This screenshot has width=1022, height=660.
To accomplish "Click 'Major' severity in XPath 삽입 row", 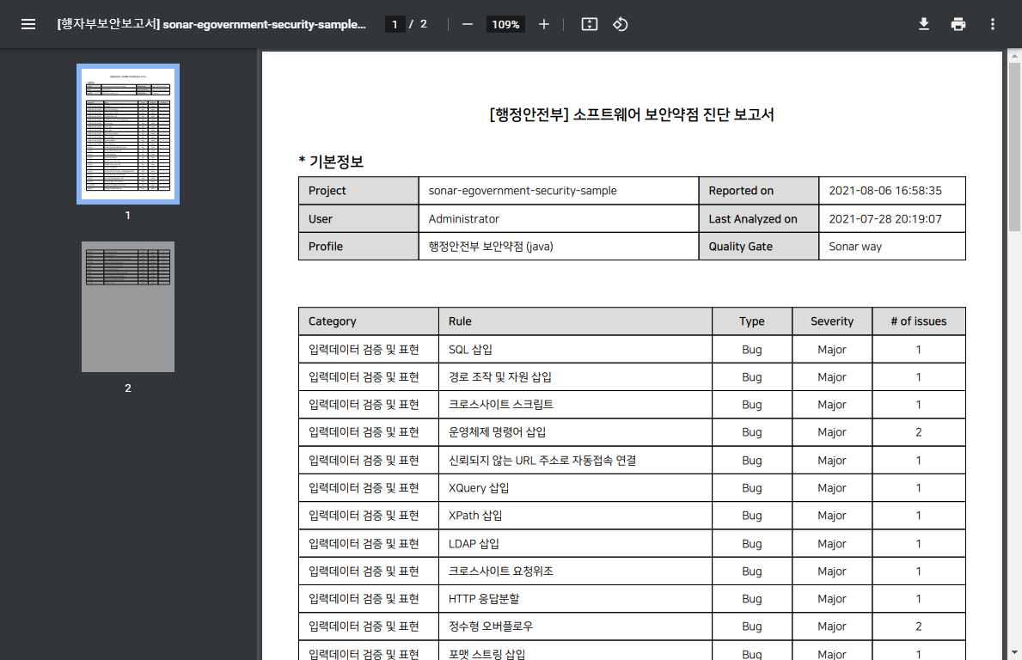I will [832, 516].
